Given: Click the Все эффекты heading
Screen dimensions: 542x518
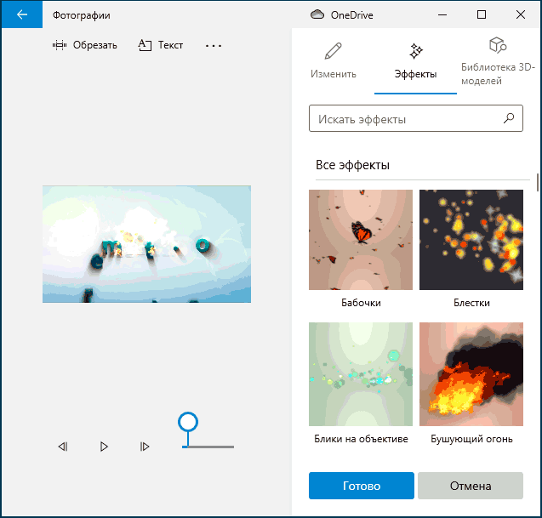Looking at the screenshot, I should (x=352, y=165).
